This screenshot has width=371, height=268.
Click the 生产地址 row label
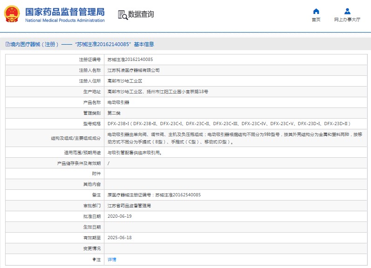[x=92, y=92]
